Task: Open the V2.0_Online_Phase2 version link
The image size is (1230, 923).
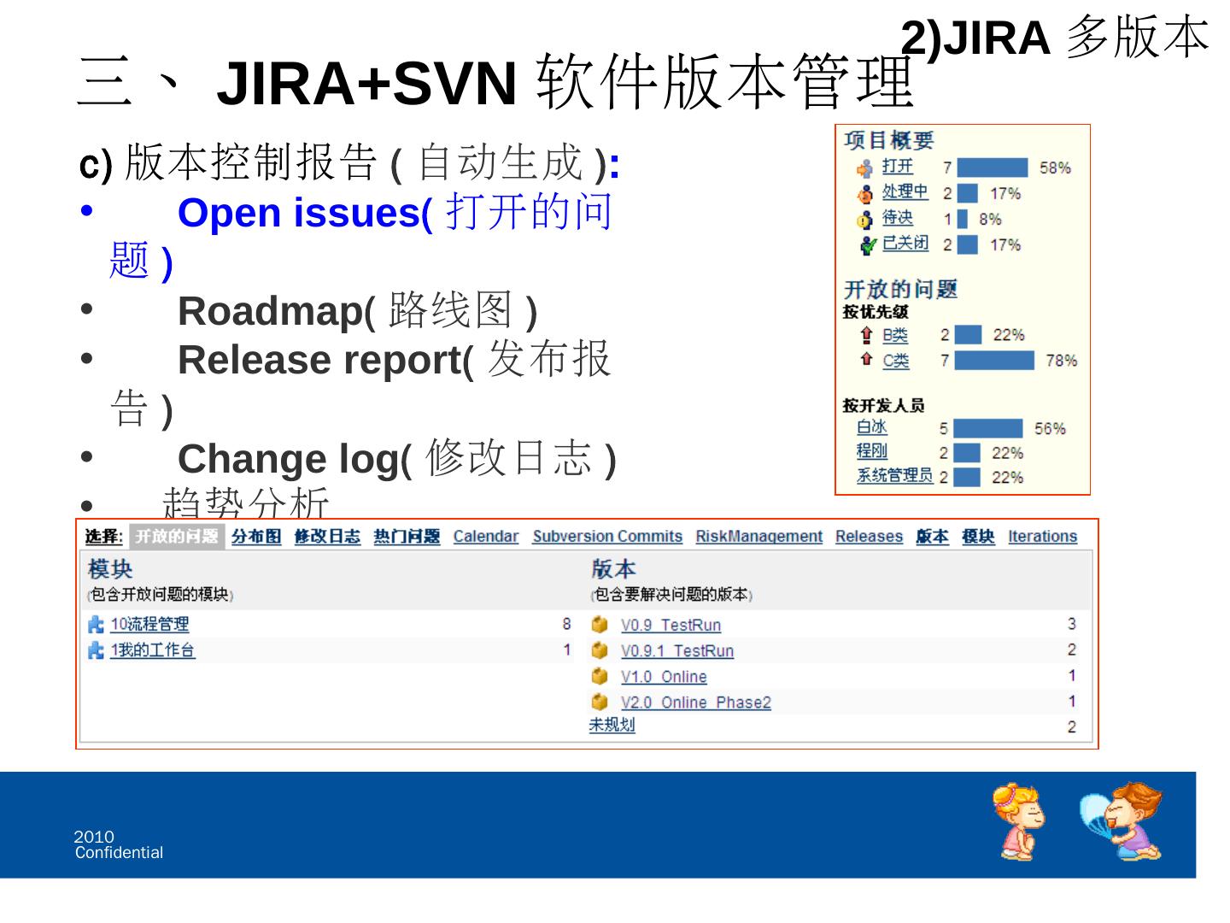Action: click(696, 703)
